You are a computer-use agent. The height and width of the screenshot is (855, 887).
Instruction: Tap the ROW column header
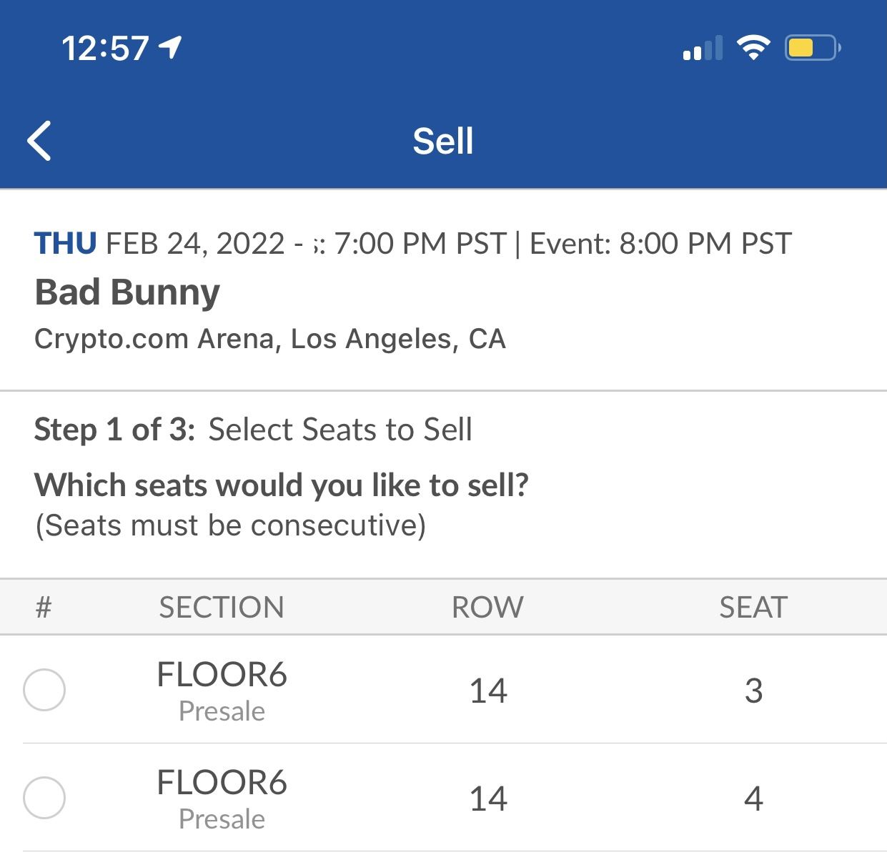(x=487, y=607)
